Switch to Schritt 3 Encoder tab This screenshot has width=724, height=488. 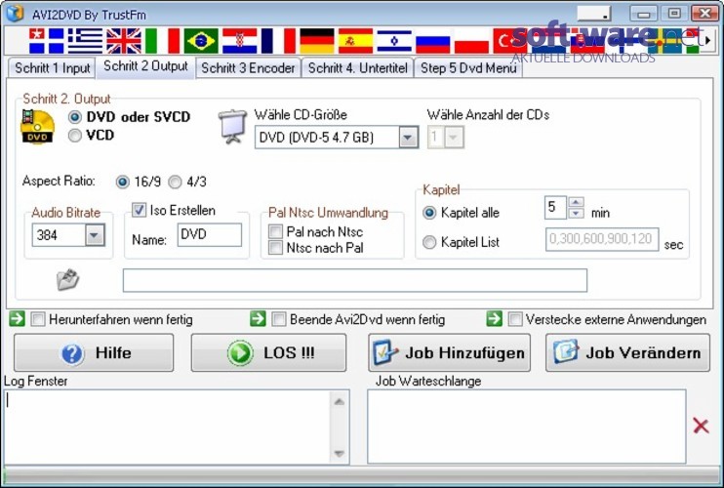point(248,68)
